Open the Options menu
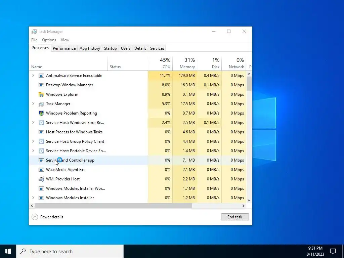This screenshot has width=344, height=258. point(49,40)
